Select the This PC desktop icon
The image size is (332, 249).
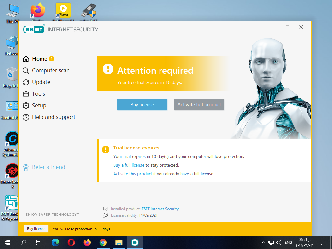pyautogui.click(x=12, y=13)
